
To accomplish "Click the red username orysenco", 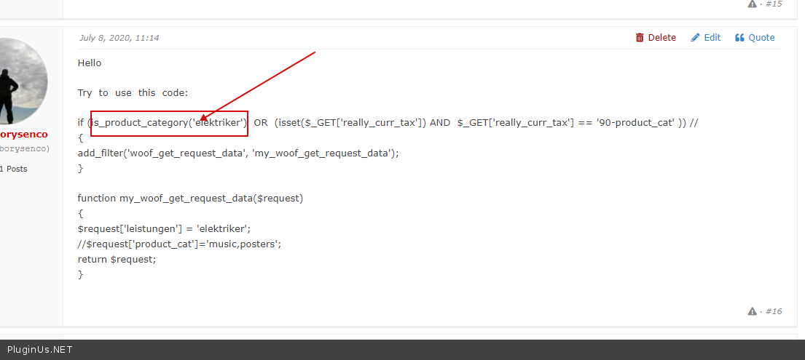I will pos(23,135).
